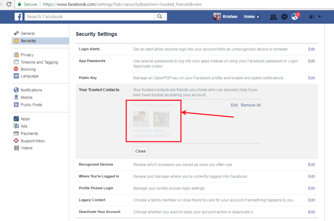
Task: Click the Support Inbox lifebuoy icon
Action: [x=16, y=141]
